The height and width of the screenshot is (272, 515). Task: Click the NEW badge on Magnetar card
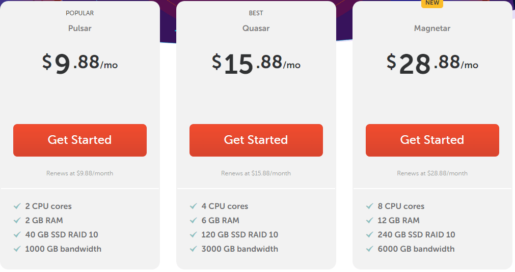(x=432, y=3)
